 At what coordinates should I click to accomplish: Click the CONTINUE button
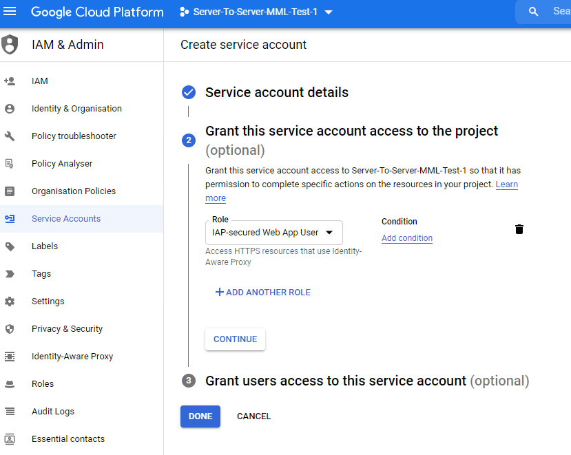pyautogui.click(x=236, y=339)
